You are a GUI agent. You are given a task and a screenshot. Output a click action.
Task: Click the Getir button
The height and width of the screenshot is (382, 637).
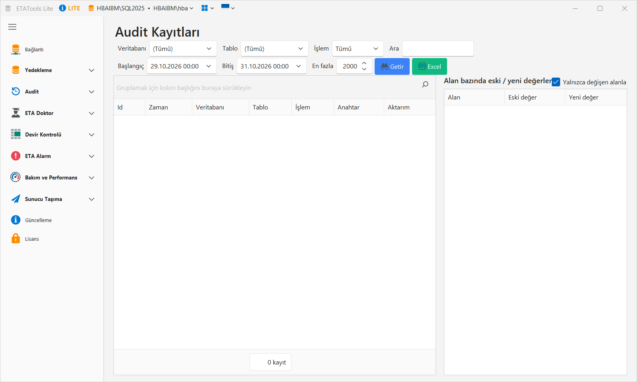click(x=392, y=66)
